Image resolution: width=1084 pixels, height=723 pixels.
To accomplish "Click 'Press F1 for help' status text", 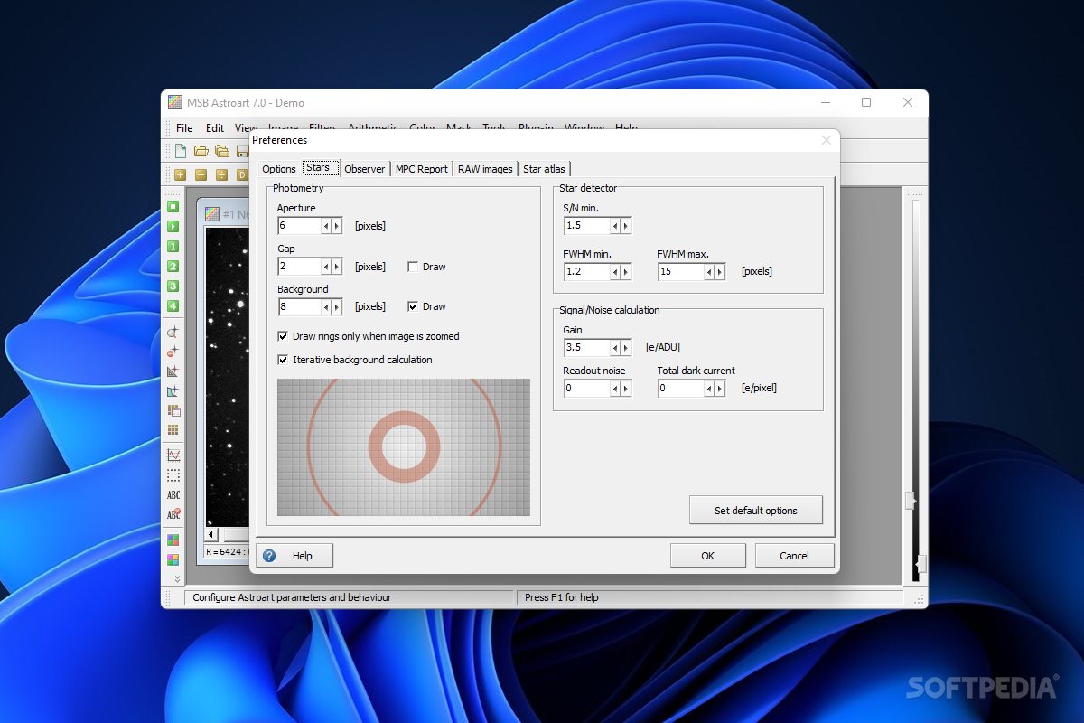I will pos(562,597).
